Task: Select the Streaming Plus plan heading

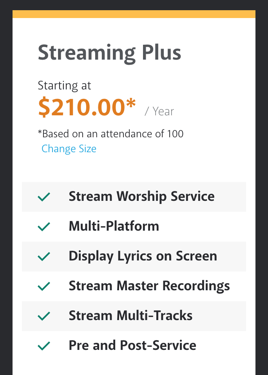Action: point(109,53)
